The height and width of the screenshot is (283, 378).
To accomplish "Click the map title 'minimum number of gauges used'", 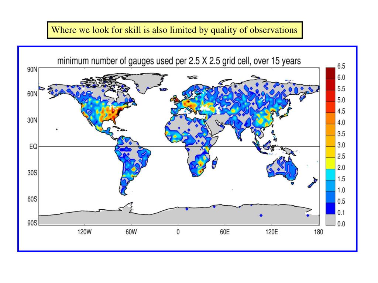I will pyautogui.click(x=179, y=61).
